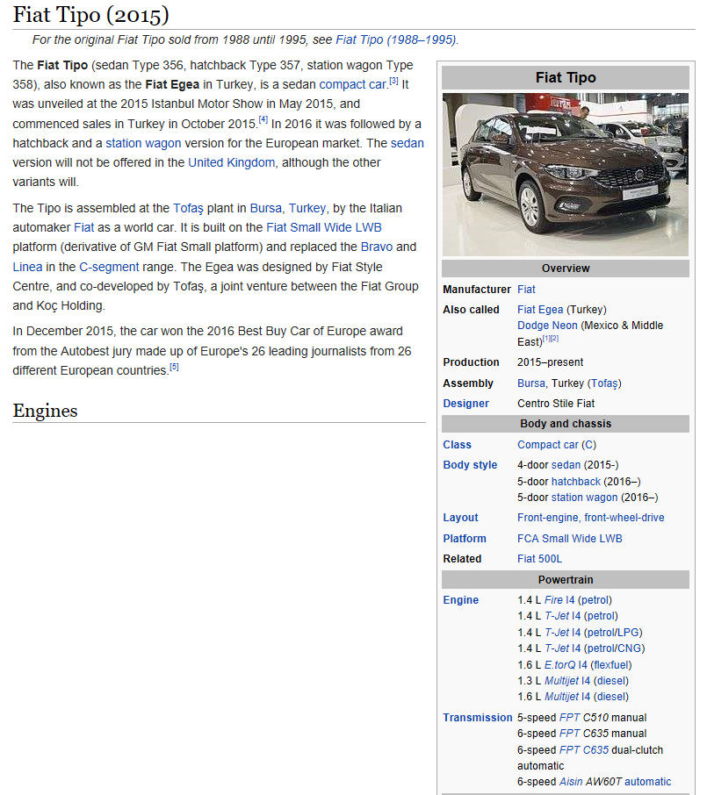
Task: Open the Designer label link in infobox
Action: pyautogui.click(x=465, y=404)
